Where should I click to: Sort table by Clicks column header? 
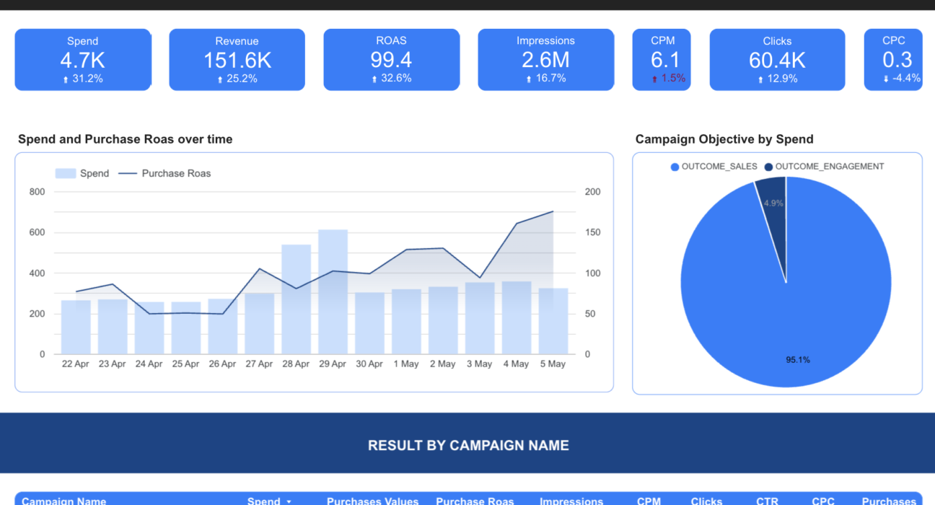706,501
